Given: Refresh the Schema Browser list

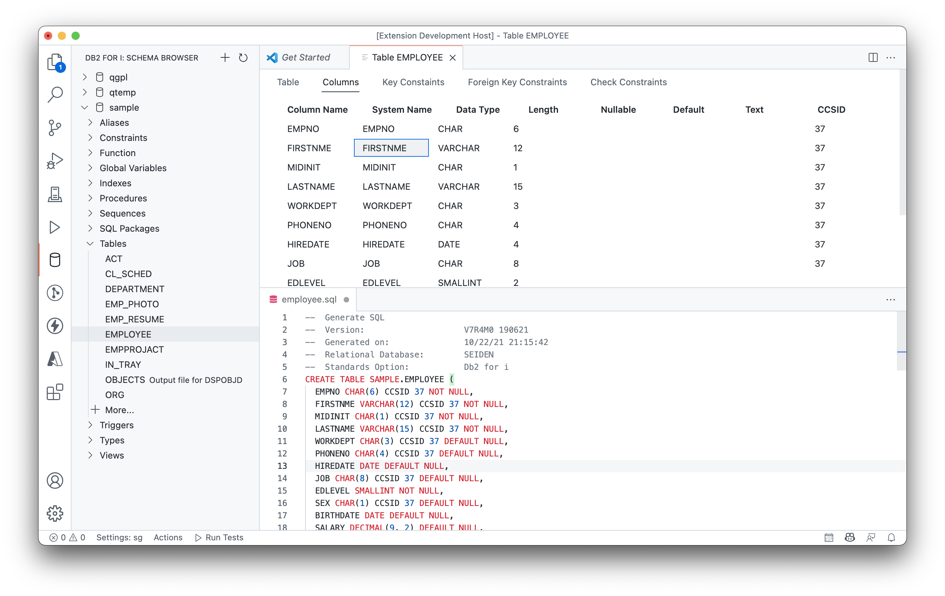Looking at the screenshot, I should [x=243, y=58].
